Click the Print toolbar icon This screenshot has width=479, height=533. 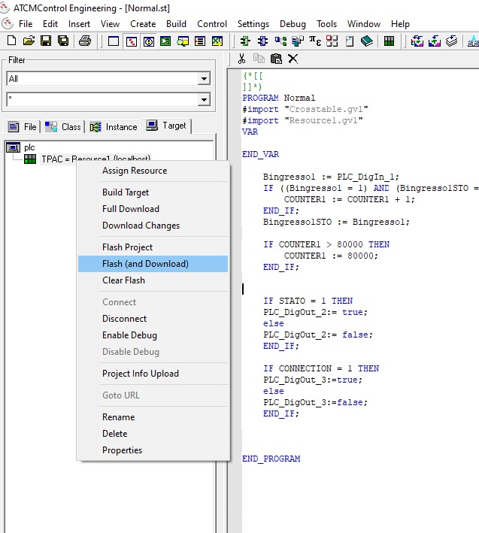coord(85,41)
